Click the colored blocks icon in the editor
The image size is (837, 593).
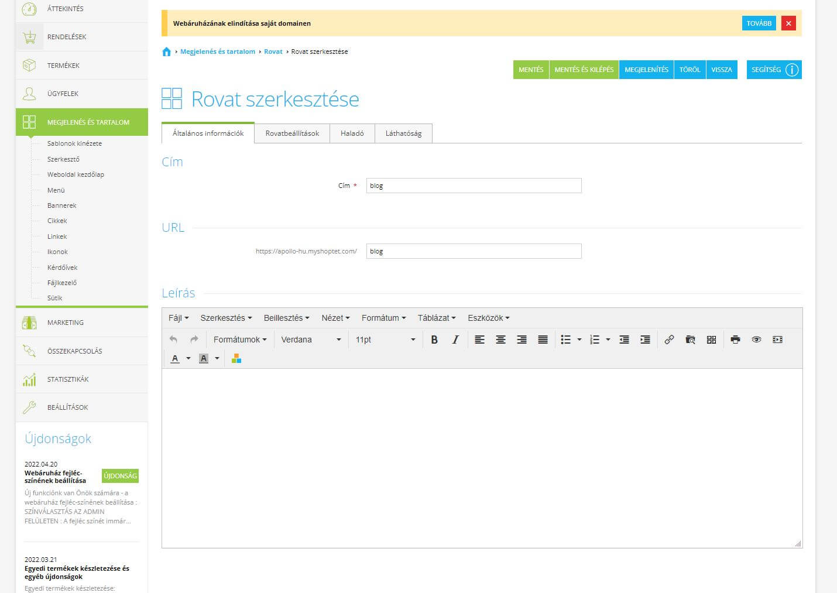[236, 358]
